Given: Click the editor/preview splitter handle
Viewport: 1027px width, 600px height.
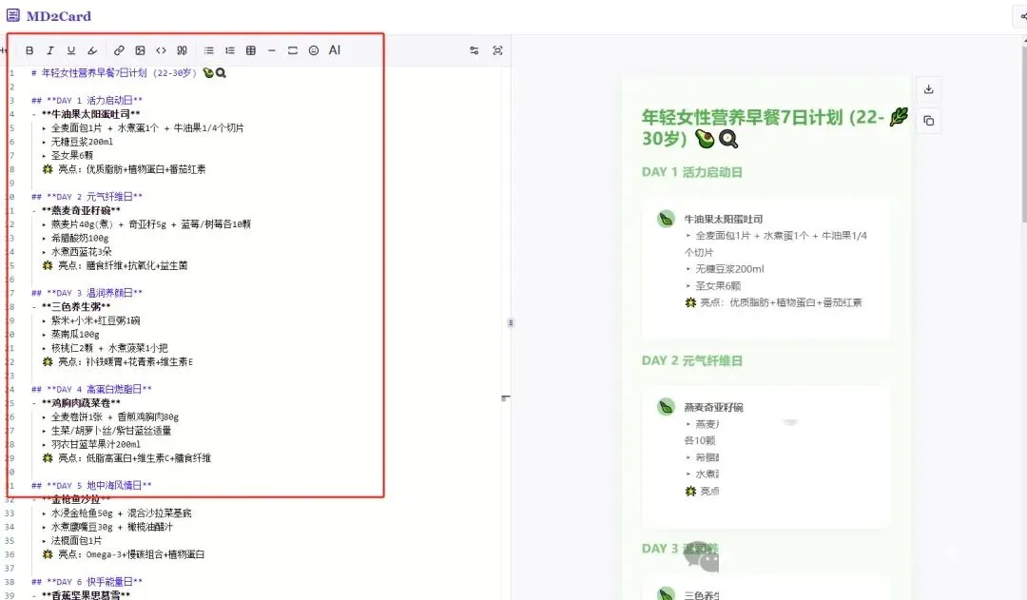Looking at the screenshot, I should (511, 323).
